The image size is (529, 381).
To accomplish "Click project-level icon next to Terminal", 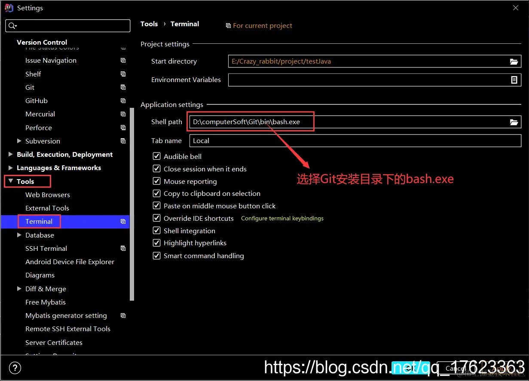I will click(123, 222).
